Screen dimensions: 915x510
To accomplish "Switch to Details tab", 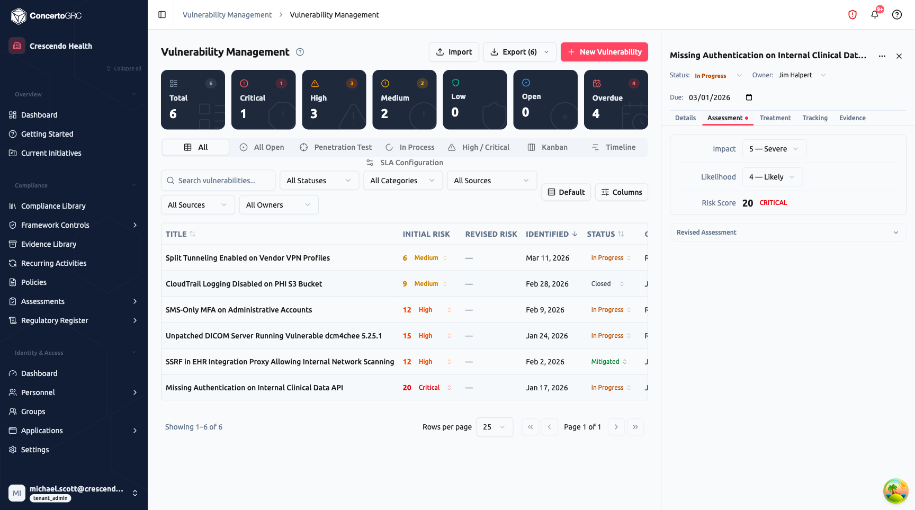I will 685,118.
